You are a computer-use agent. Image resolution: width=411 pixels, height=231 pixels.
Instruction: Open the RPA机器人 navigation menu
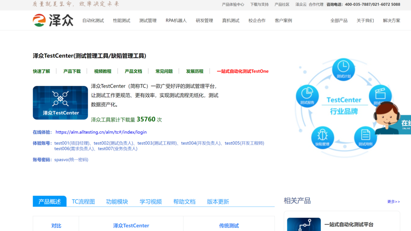tap(176, 20)
